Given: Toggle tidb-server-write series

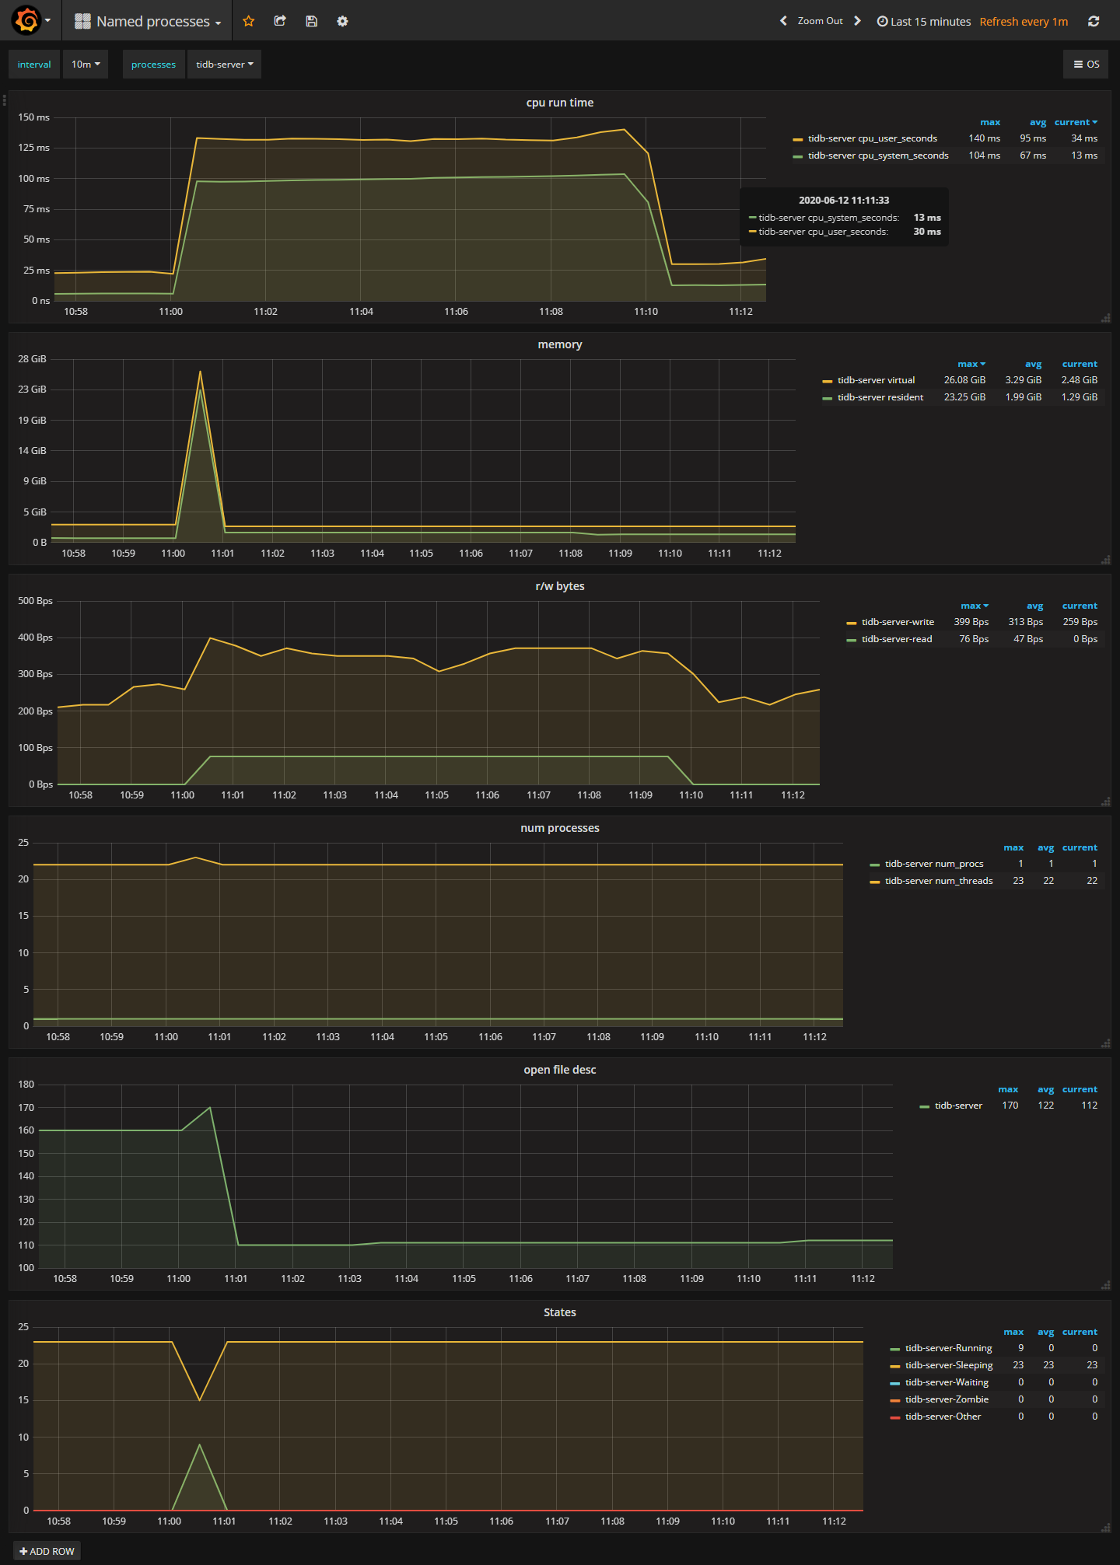Looking at the screenshot, I should pos(898,622).
